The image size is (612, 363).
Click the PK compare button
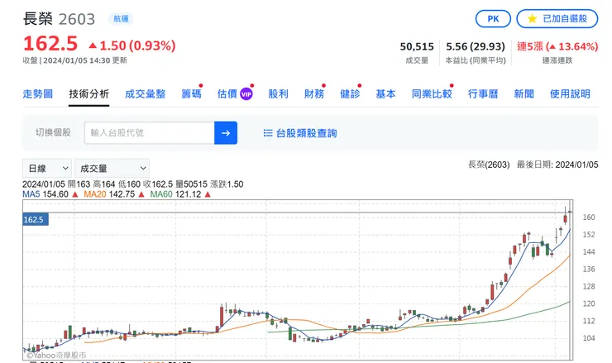(493, 19)
